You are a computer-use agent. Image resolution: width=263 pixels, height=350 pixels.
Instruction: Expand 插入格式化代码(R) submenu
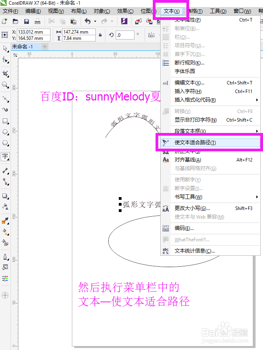coord(257,100)
